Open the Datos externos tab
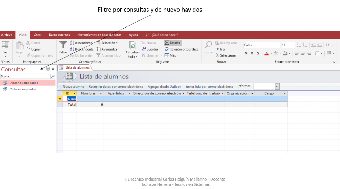This screenshot has width=340, height=189. [x=59, y=35]
